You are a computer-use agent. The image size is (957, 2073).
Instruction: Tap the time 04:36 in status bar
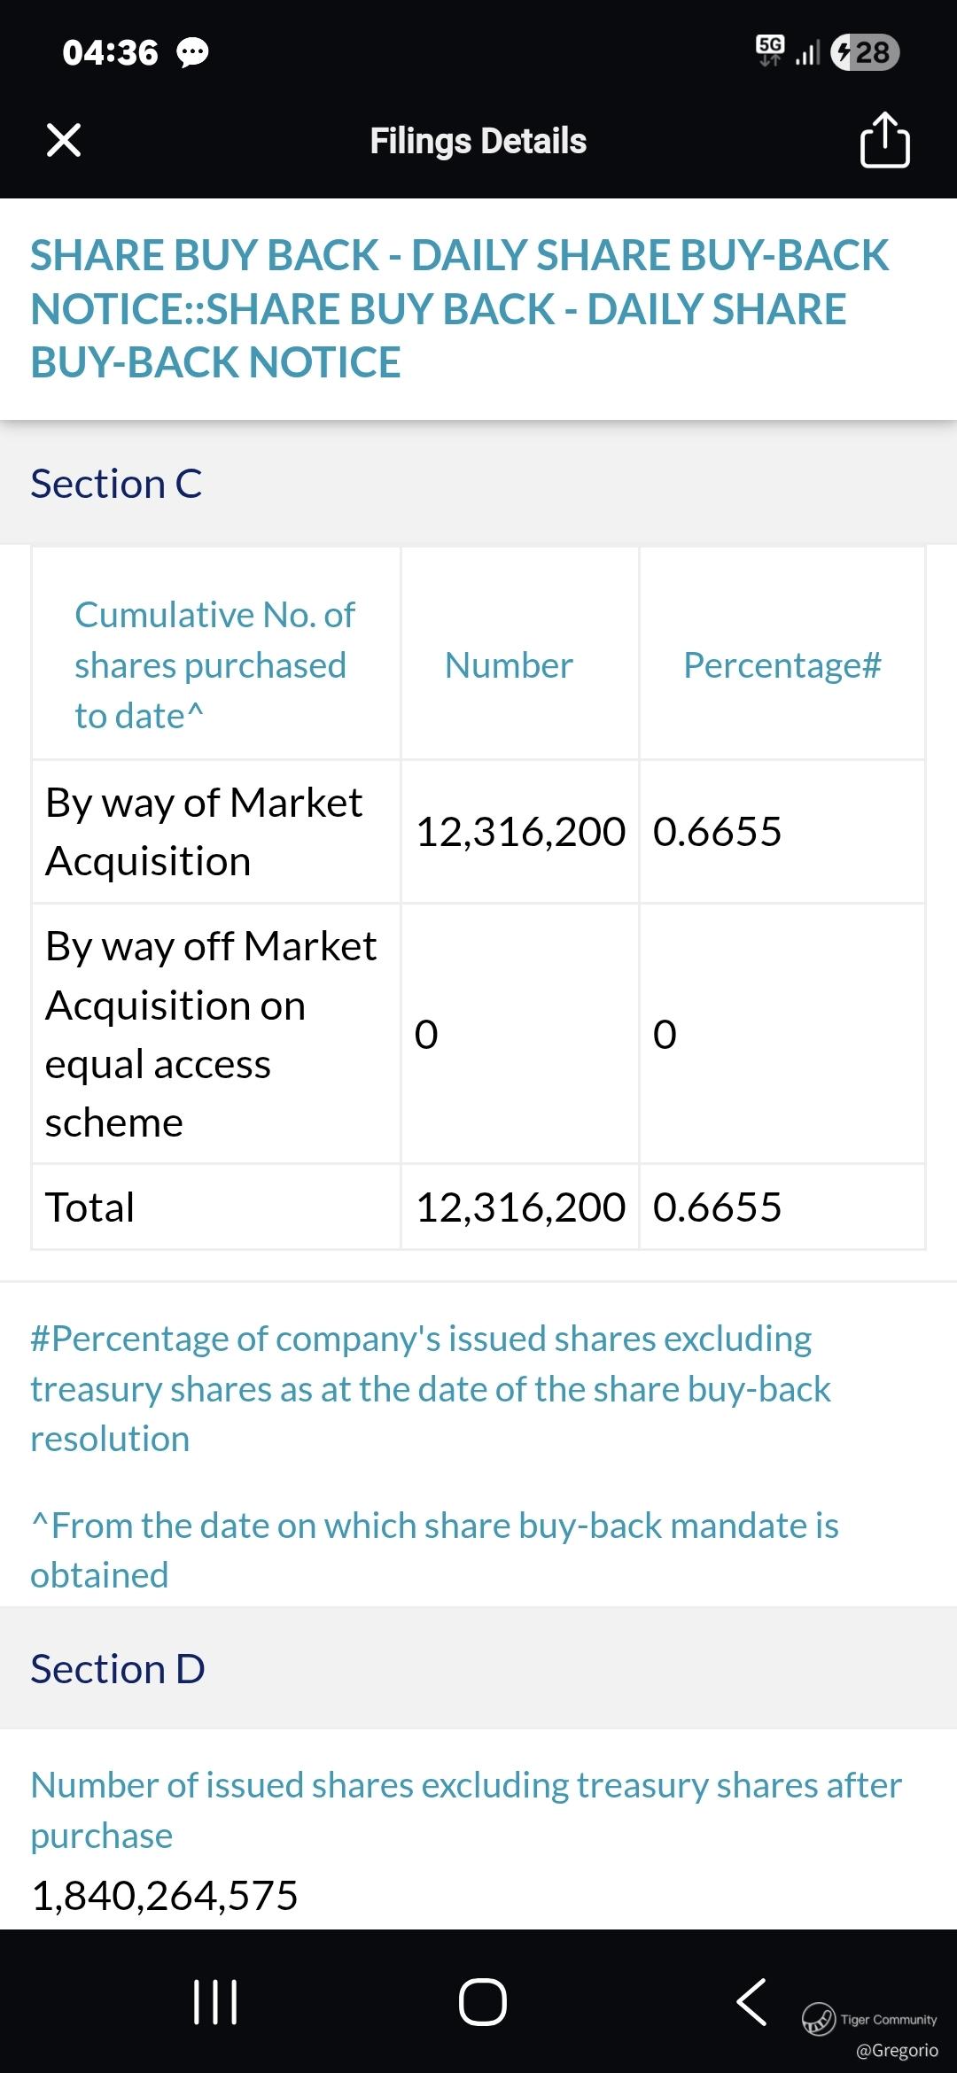(x=110, y=53)
